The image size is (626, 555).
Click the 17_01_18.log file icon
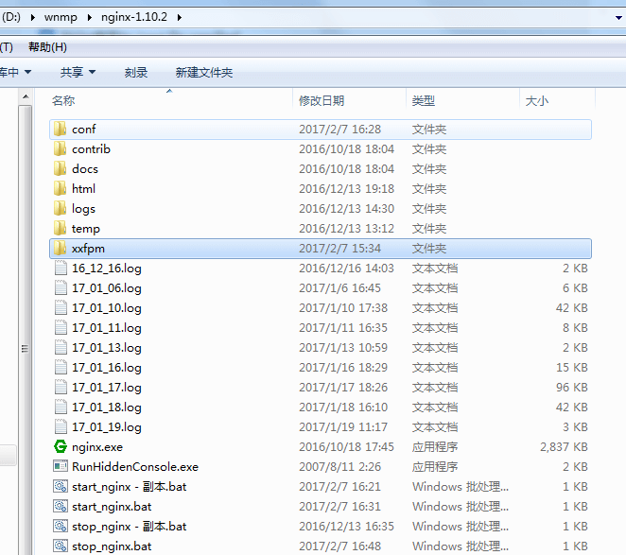(x=61, y=408)
